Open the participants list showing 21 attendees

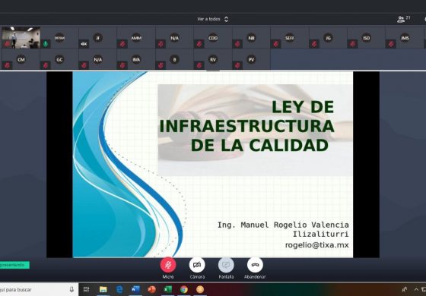[404, 19]
